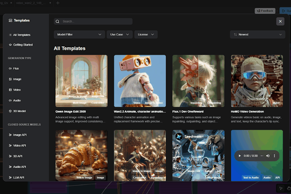Click the Qwen Image Edit 2509 title

click(70, 112)
